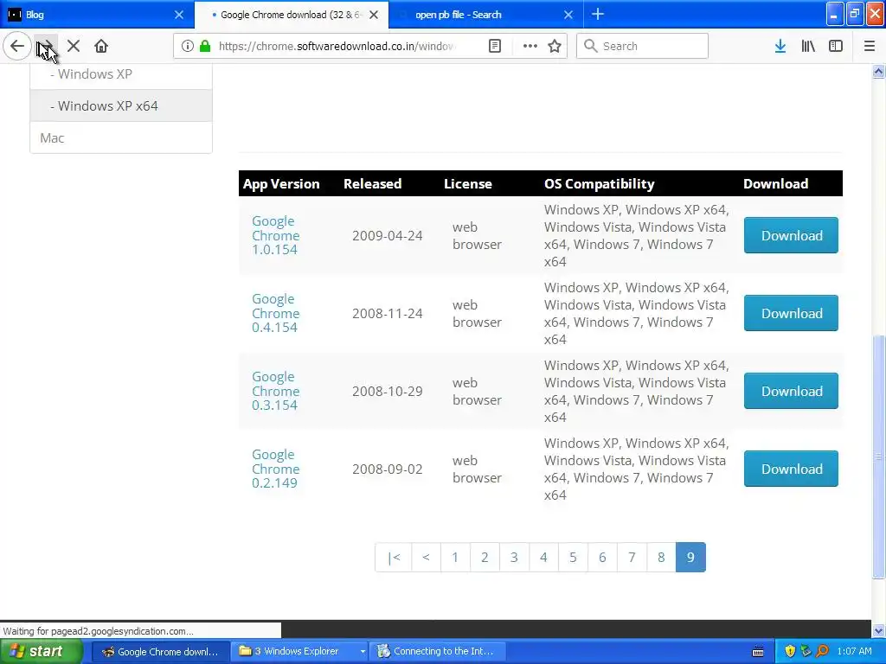This screenshot has height=664, width=886.
Task: Open Google Chrome 0.4.154 version link
Action: (276, 313)
